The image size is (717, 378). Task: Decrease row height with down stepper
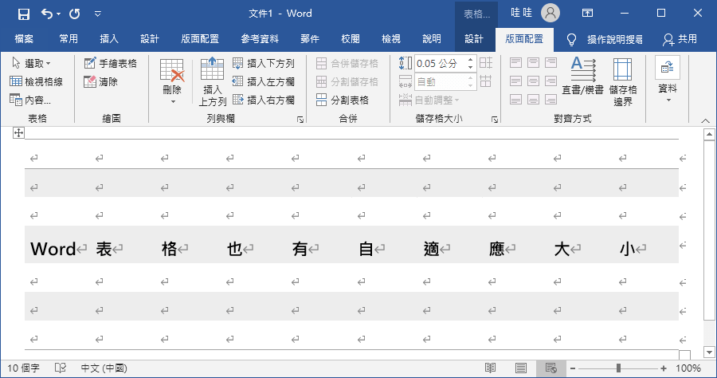click(x=471, y=67)
